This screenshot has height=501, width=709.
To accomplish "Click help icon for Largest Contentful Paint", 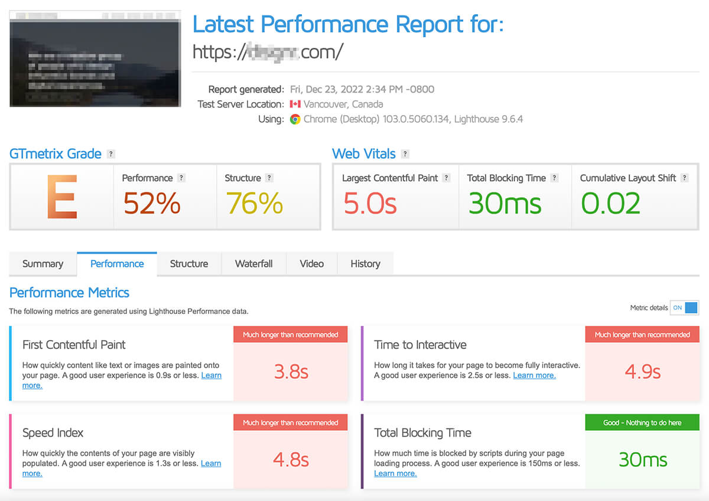I will [x=446, y=178].
